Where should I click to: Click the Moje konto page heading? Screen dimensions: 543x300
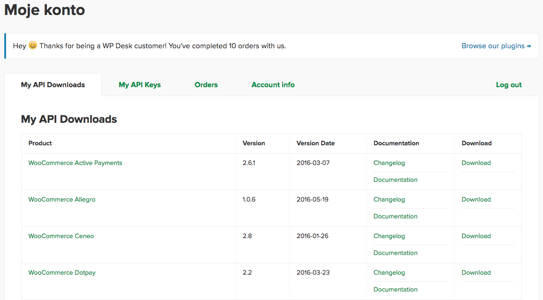coord(45,10)
